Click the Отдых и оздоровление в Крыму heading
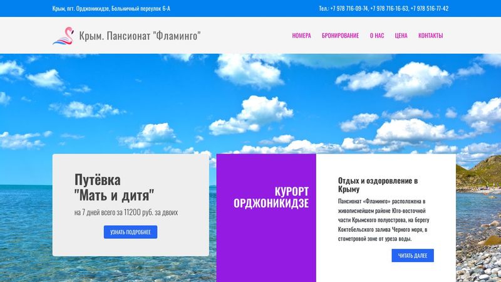This screenshot has width=501, height=282. [x=378, y=185]
